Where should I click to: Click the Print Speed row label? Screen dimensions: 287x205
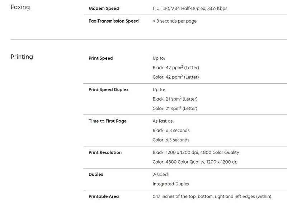click(x=100, y=58)
